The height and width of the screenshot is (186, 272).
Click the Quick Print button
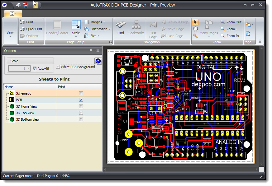31,29
